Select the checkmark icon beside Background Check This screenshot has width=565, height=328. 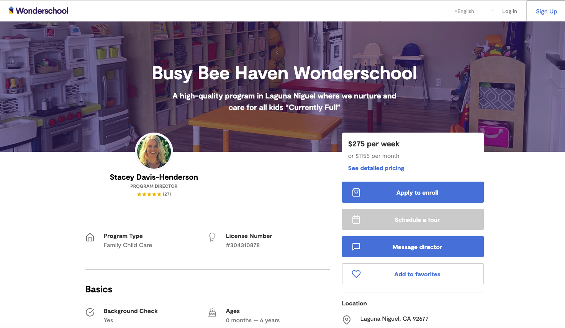90,312
